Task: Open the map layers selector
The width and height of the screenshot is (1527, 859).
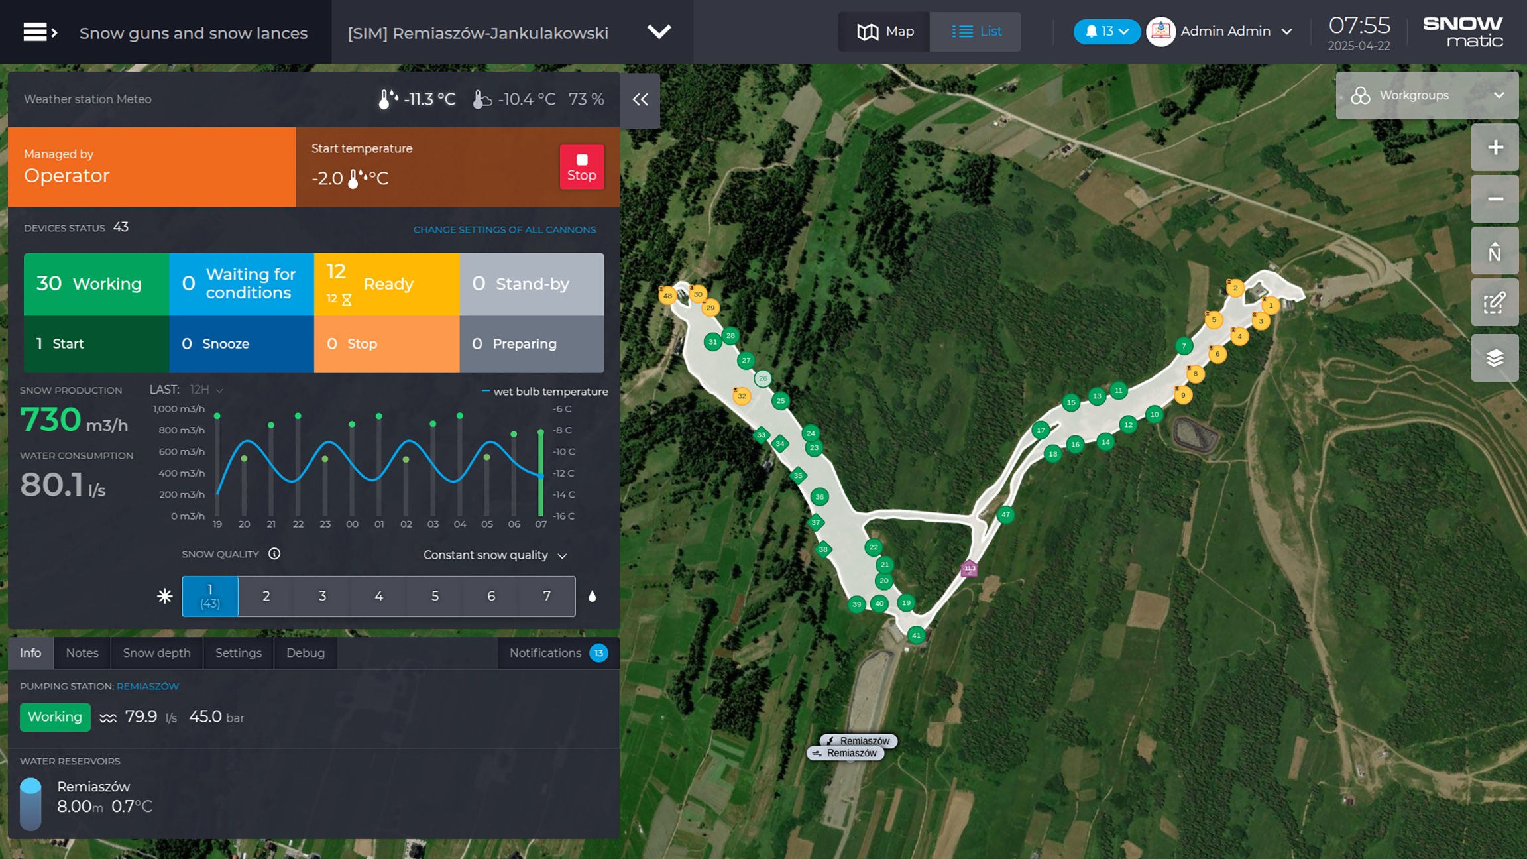Action: click(1495, 358)
